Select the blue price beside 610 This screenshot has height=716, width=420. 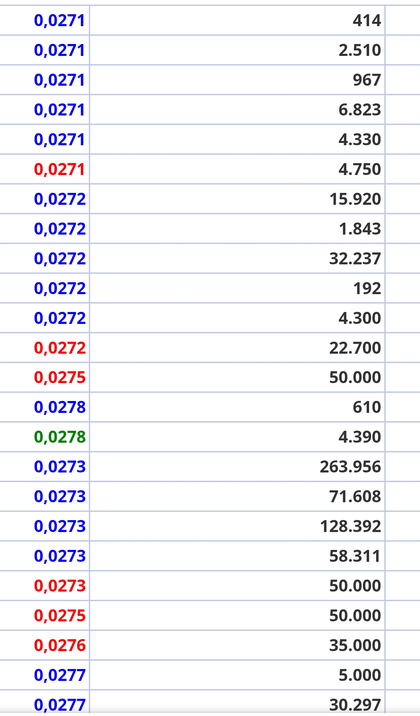click(x=60, y=407)
